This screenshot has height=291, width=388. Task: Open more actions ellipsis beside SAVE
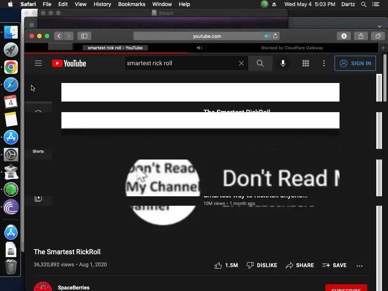tap(359, 266)
